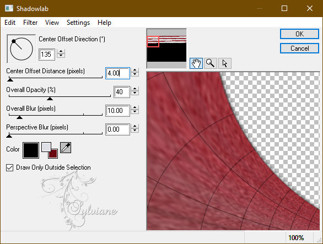The height and width of the screenshot is (244, 323).
Task: Toggle Draw Only Outside Selection checkbox
Action: 10,167
